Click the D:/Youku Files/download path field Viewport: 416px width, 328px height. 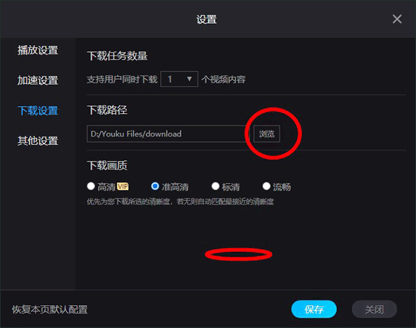tap(168, 134)
